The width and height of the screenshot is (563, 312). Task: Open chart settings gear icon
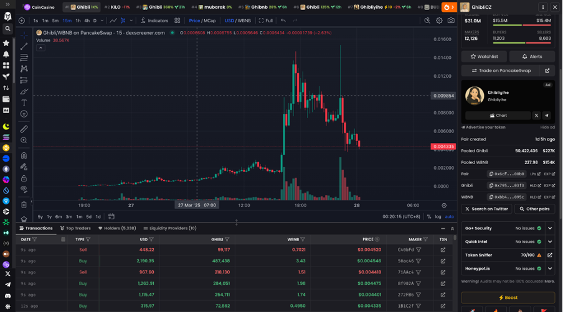439,21
